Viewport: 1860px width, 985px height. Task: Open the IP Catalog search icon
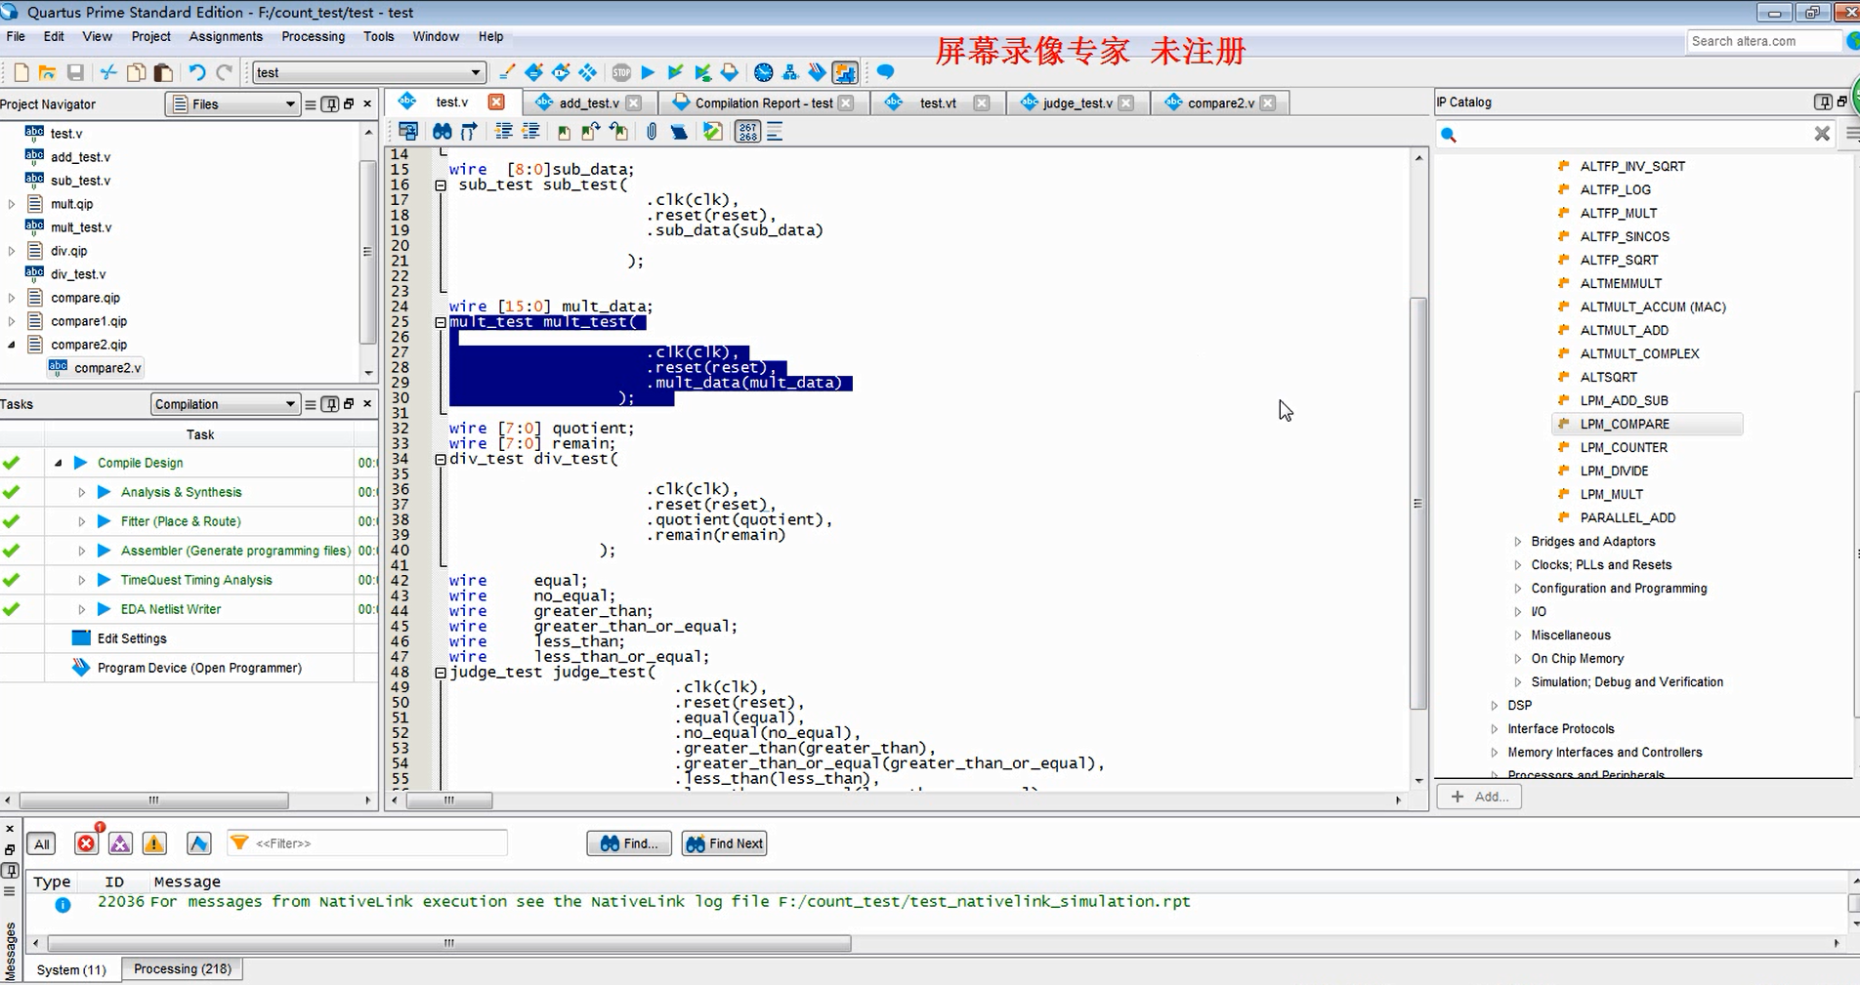[x=1449, y=135]
